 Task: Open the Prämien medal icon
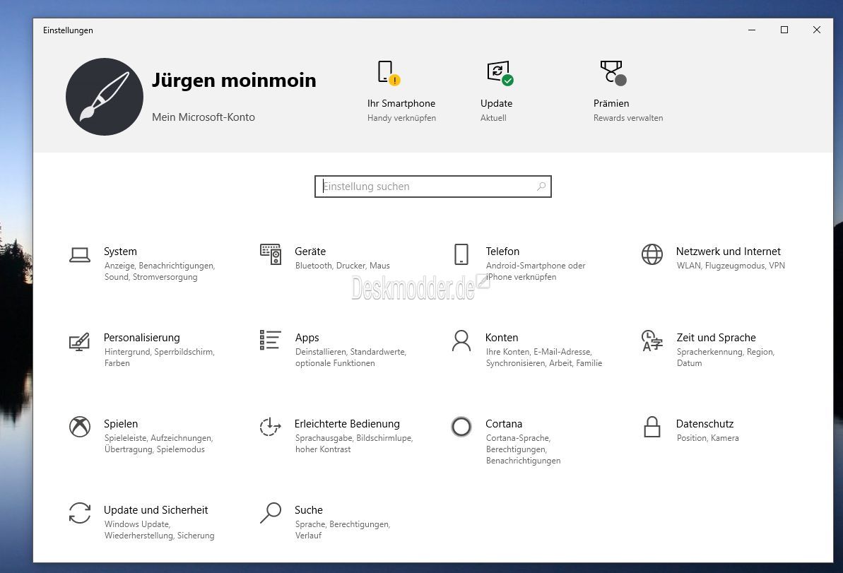click(x=613, y=73)
